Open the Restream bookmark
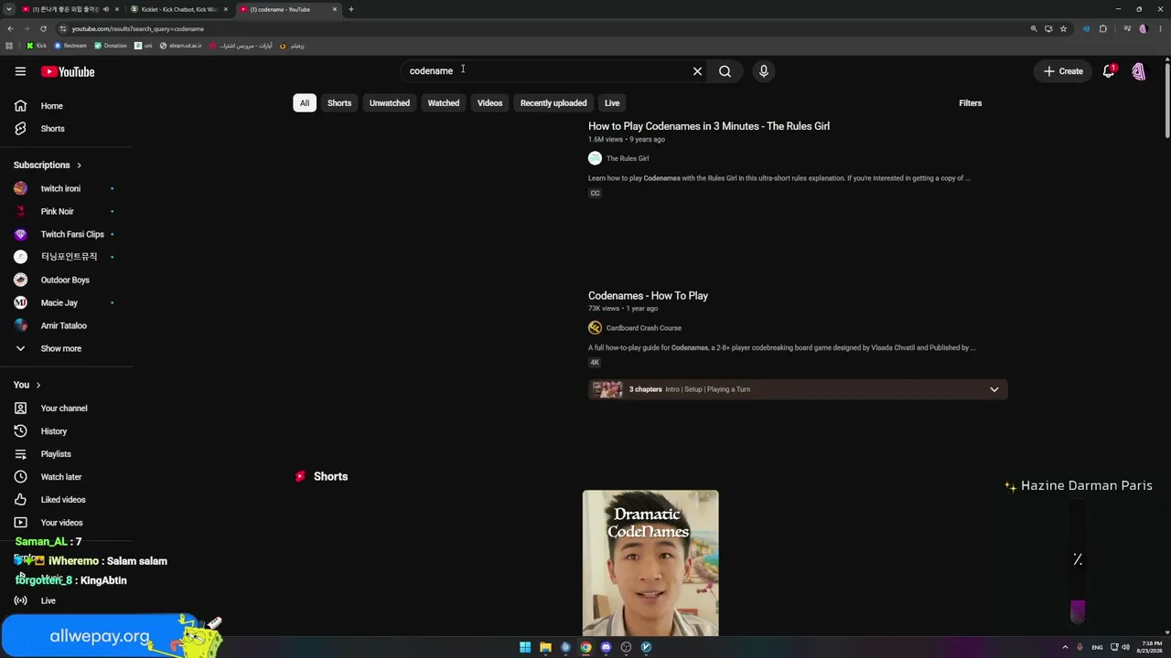This screenshot has width=1171, height=658. point(70,46)
